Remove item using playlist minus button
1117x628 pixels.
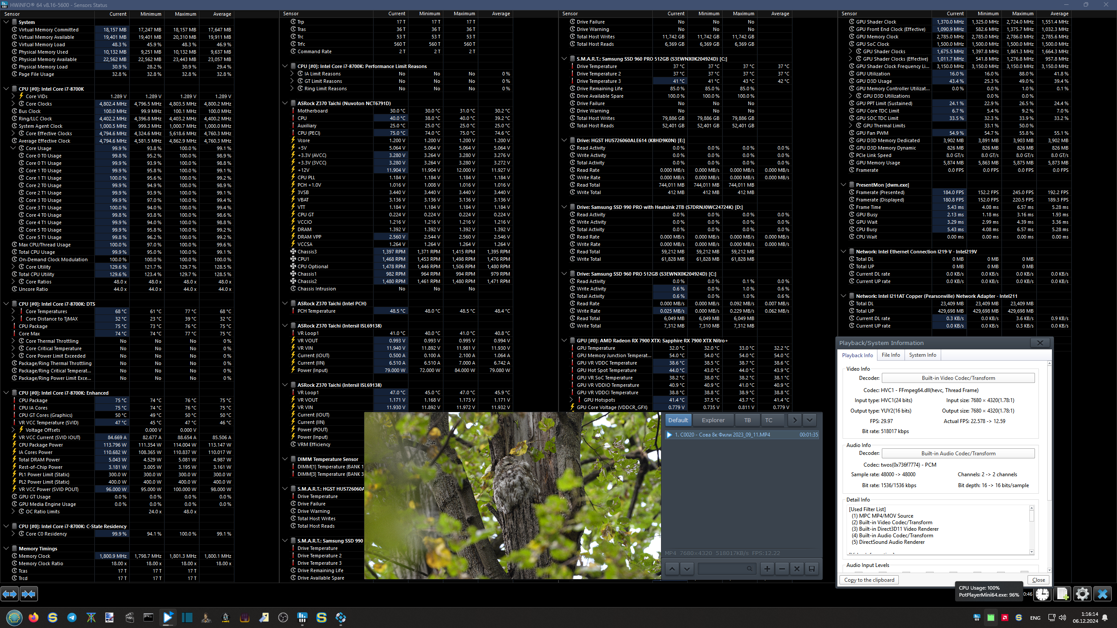tap(782, 569)
